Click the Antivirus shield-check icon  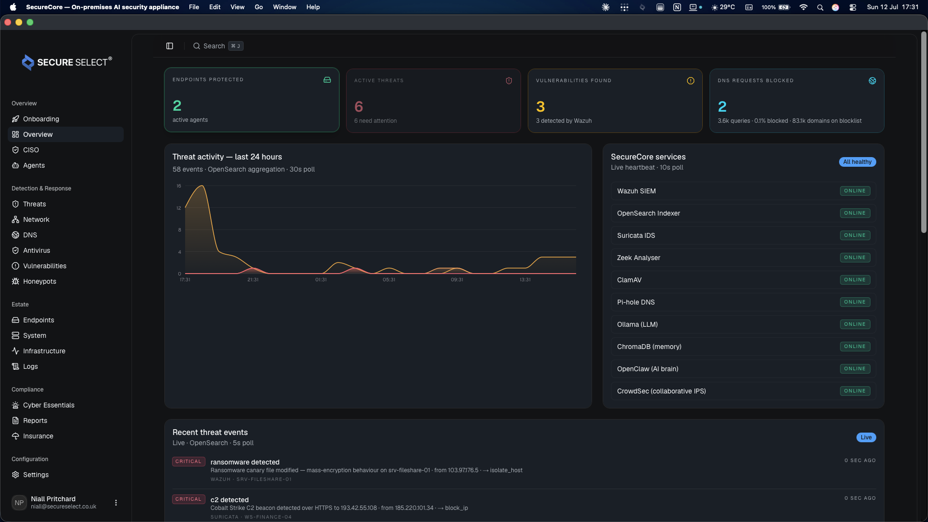pyautogui.click(x=15, y=250)
